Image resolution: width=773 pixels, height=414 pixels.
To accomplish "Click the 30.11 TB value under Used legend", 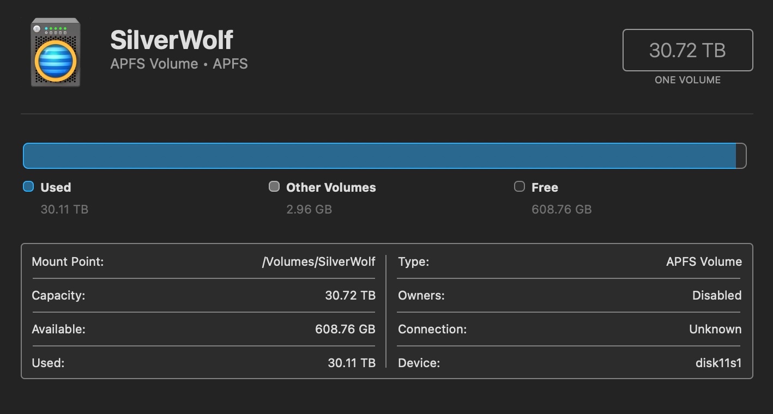I will point(64,209).
